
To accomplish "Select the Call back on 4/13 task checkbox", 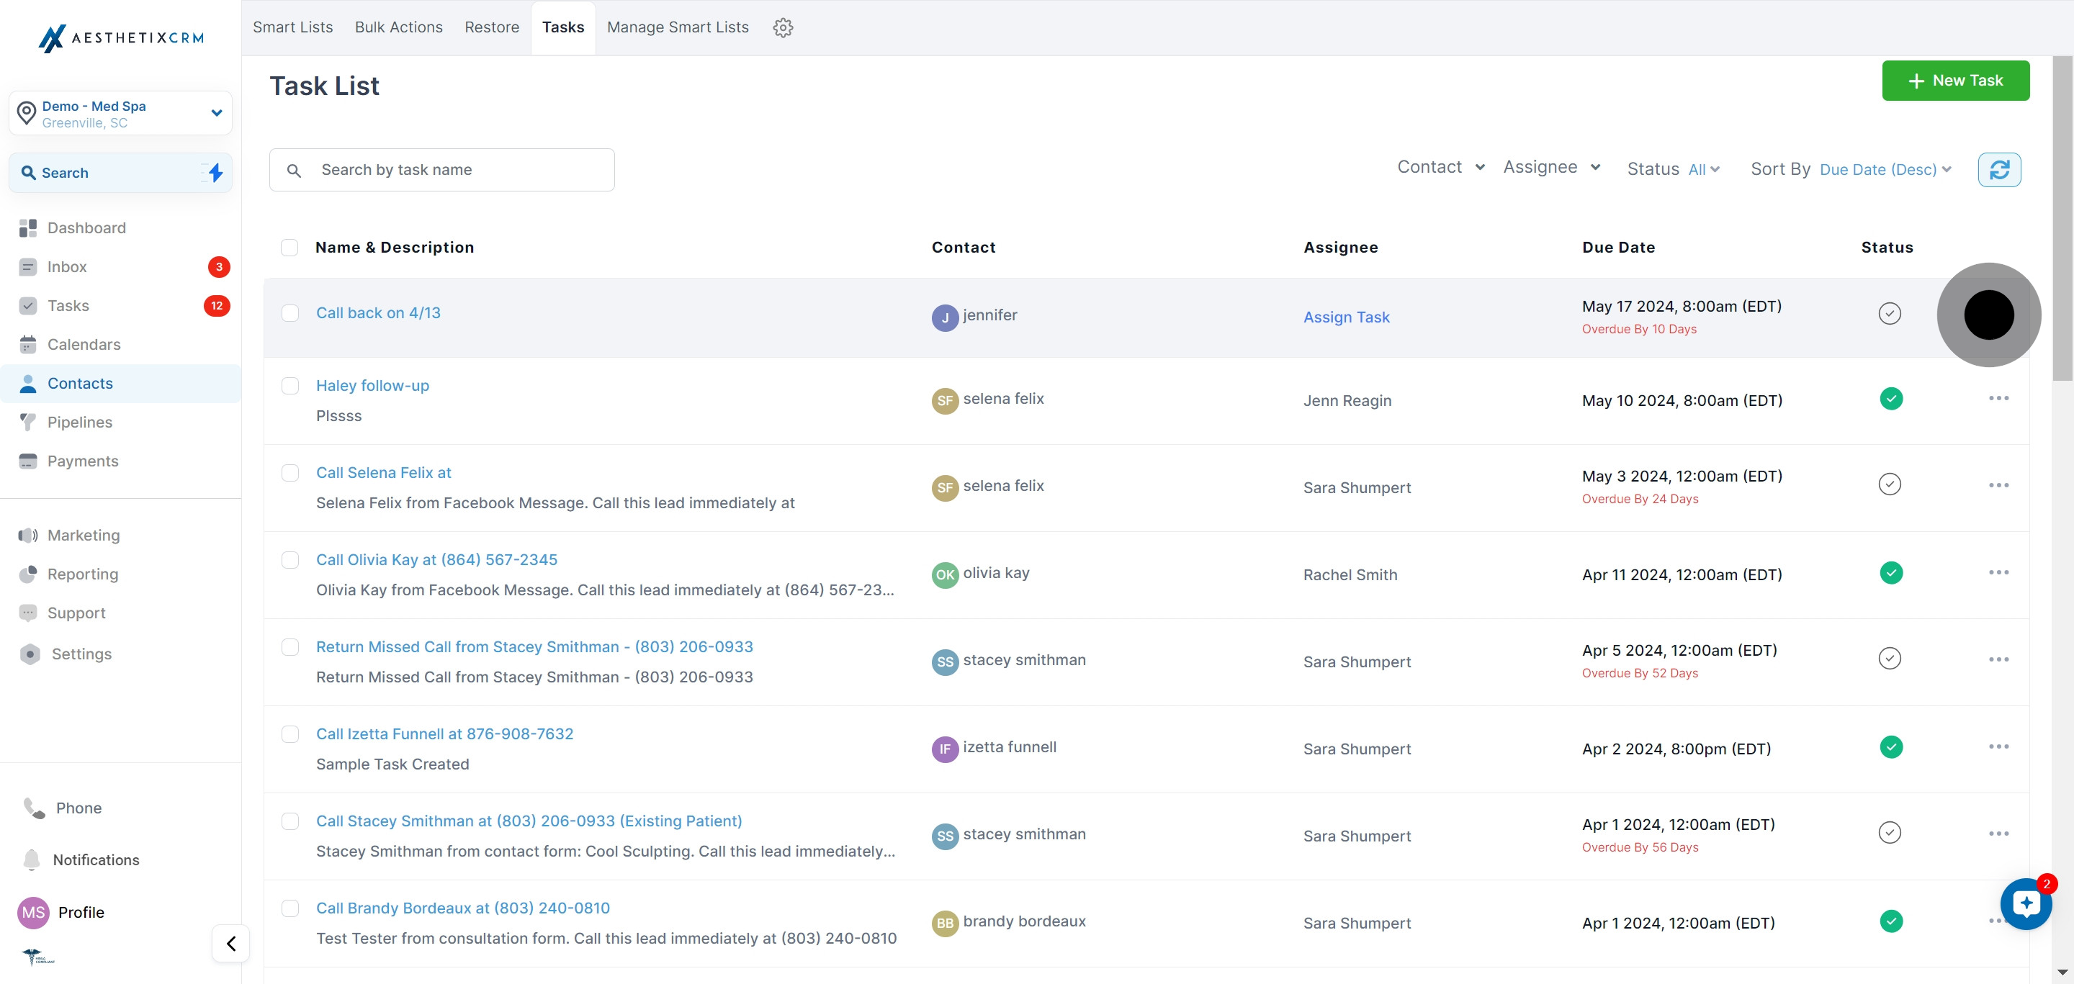I will (289, 313).
